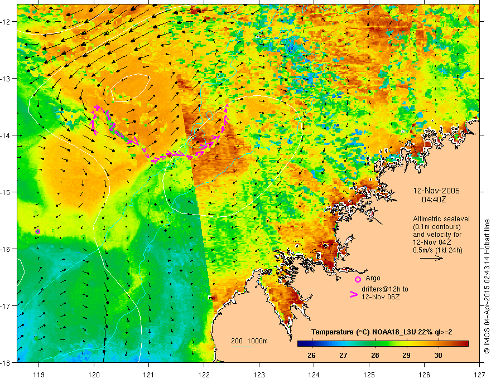Click the latitude axis label -17
The height and width of the screenshot is (379, 491).
pyautogui.click(x=6, y=305)
